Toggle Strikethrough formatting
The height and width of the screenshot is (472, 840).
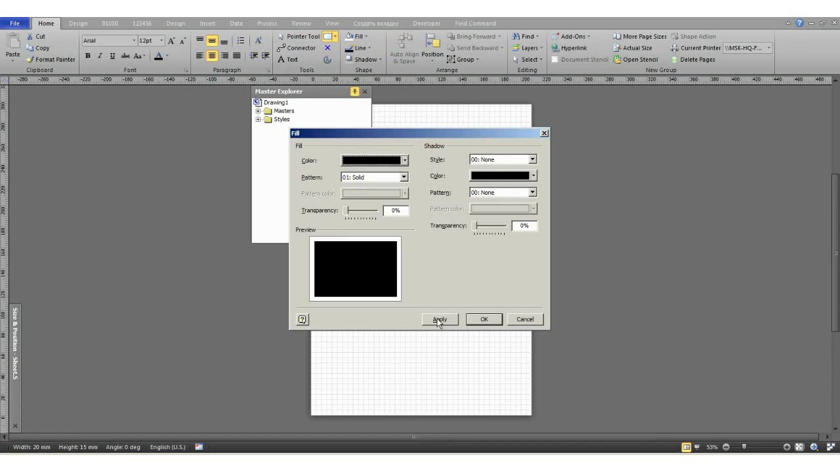[125, 56]
